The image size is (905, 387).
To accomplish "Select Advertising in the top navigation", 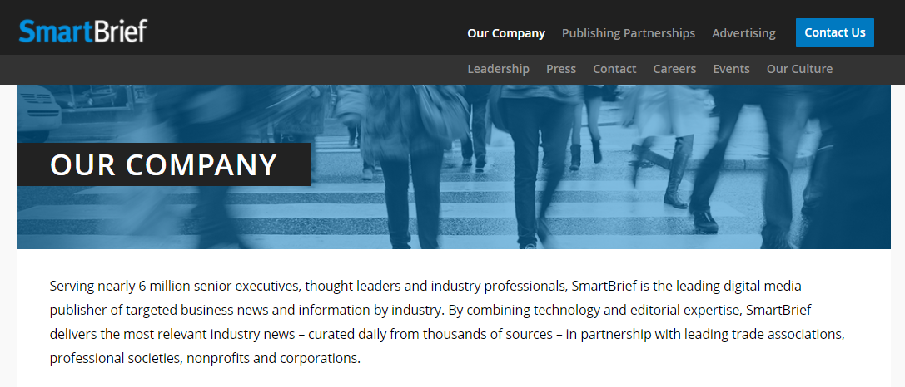I will (x=743, y=33).
